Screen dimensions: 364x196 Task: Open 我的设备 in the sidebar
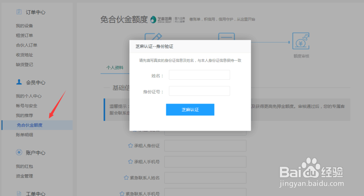click(x=24, y=26)
